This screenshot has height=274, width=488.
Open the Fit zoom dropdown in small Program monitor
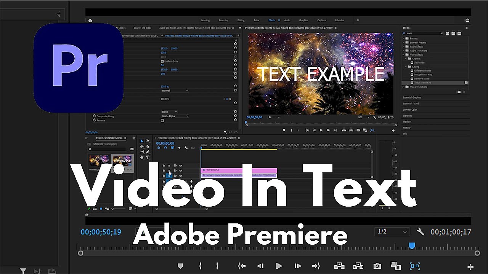[274, 117]
